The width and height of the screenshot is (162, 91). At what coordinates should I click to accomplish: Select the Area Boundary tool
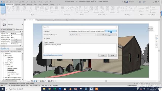point(113,10)
